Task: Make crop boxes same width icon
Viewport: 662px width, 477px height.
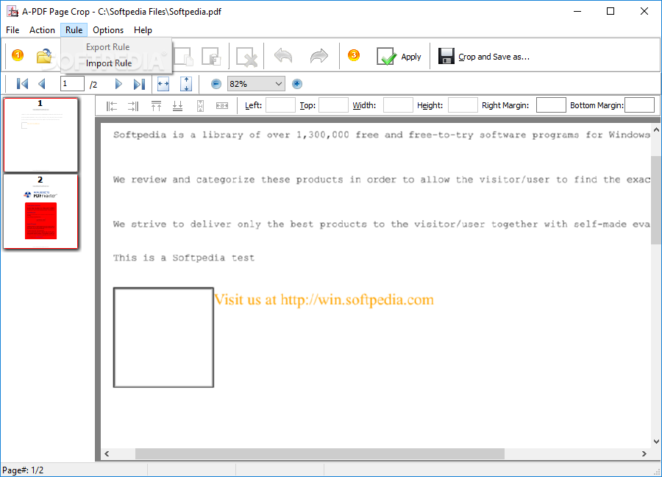Action: (x=222, y=105)
